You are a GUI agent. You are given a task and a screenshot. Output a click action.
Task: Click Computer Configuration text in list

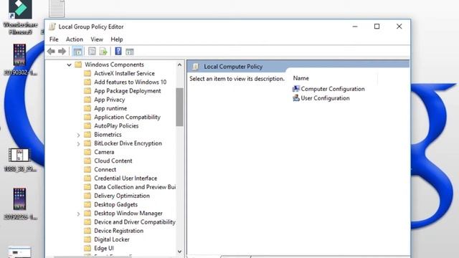[333, 89]
